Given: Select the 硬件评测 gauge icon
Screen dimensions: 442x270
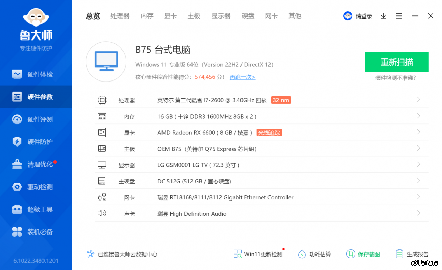Looking at the screenshot, I should (17, 119).
